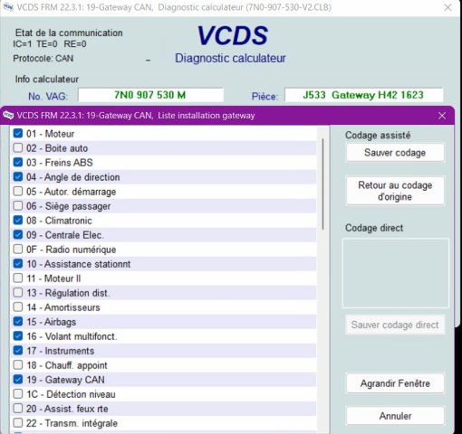This screenshot has width=462, height=434.
Task: Toggle the 15 - Airbags checkbox
Action: pos(18,321)
